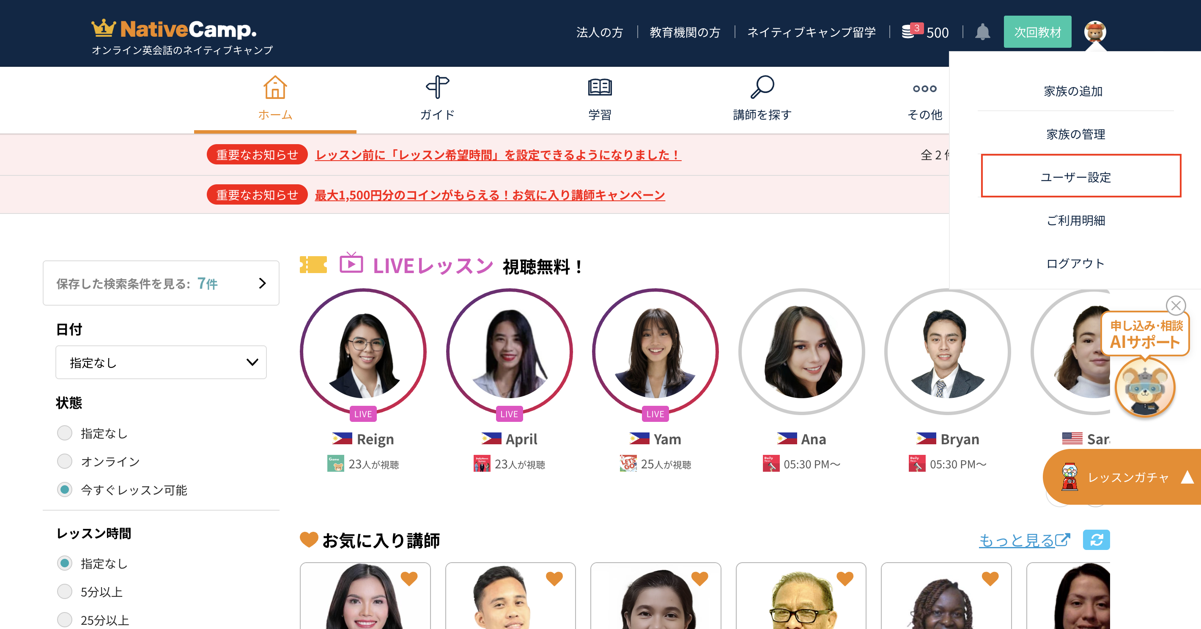Open the 日付 dropdown set to 指定なし

(161, 363)
